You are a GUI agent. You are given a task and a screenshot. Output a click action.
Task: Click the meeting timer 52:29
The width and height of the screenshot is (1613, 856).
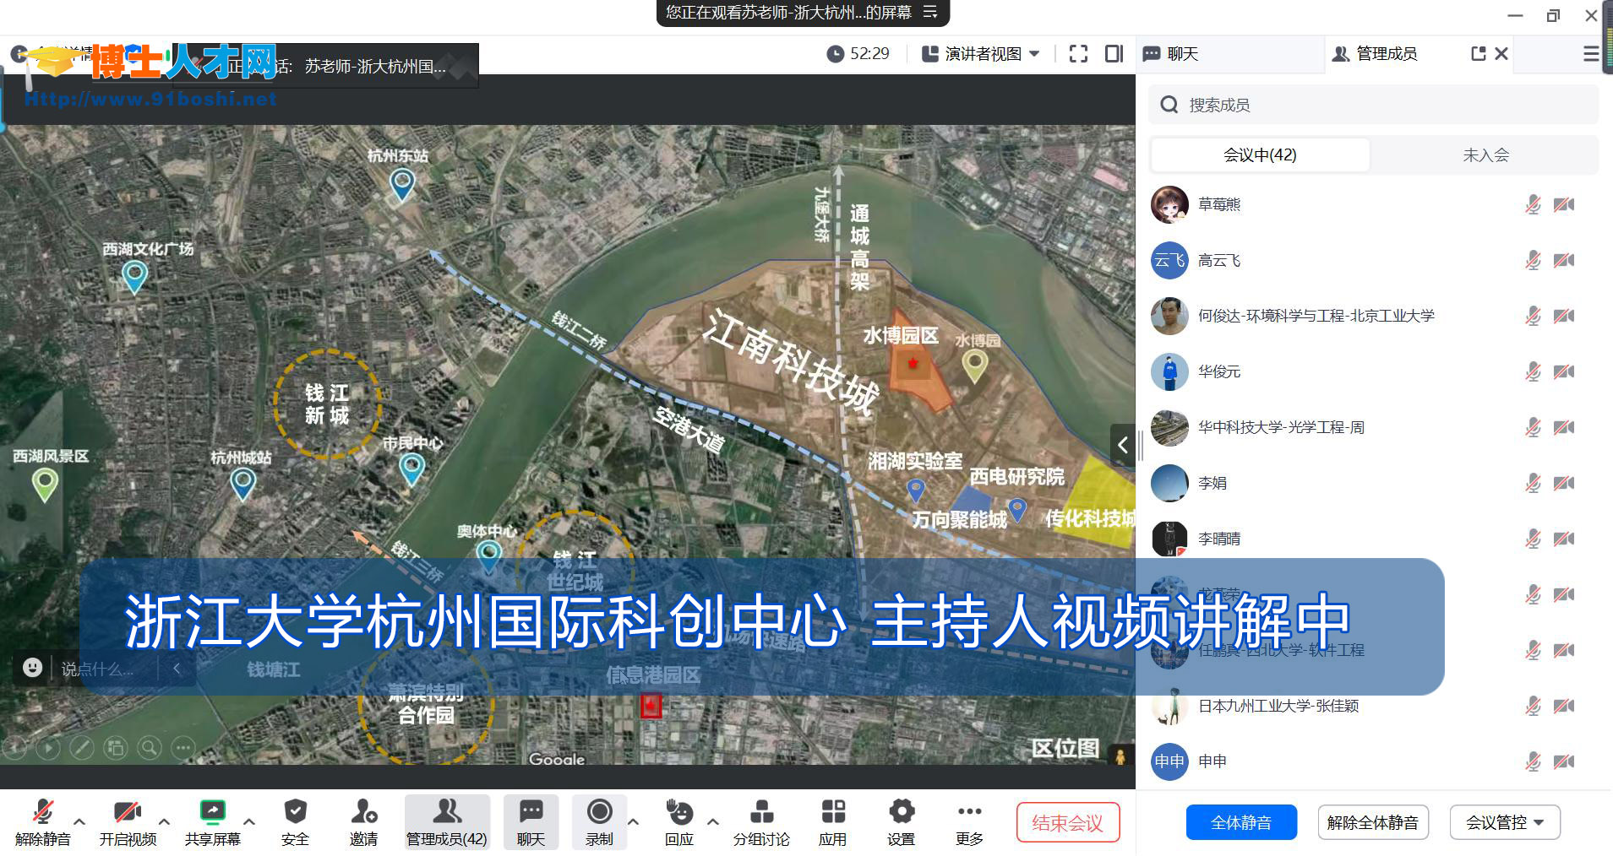(858, 54)
